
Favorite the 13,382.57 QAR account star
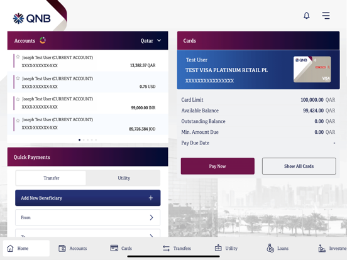click(18, 57)
